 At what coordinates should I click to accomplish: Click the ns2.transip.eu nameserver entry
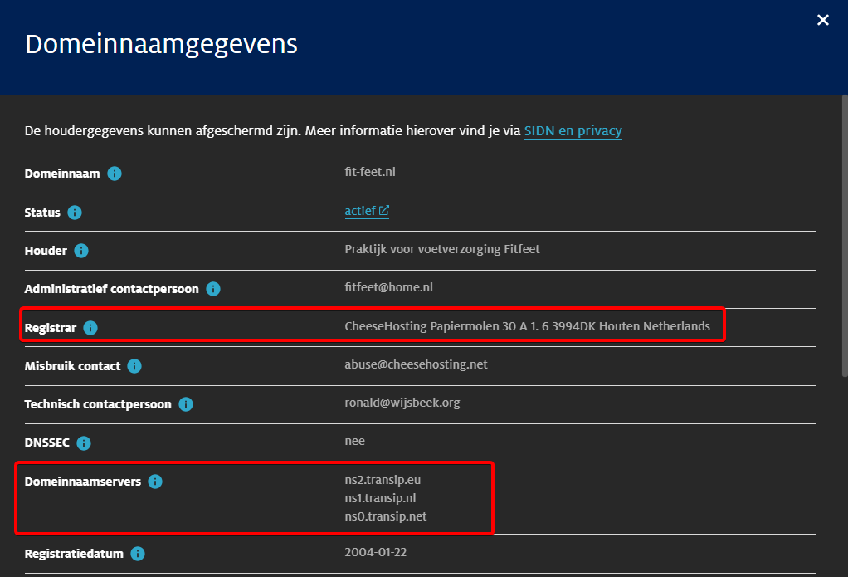pyautogui.click(x=388, y=480)
